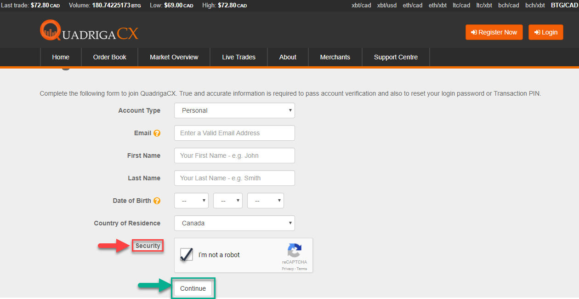Select the xbt/cad trading pair
Viewport: 579px width, 299px height.
pos(361,6)
